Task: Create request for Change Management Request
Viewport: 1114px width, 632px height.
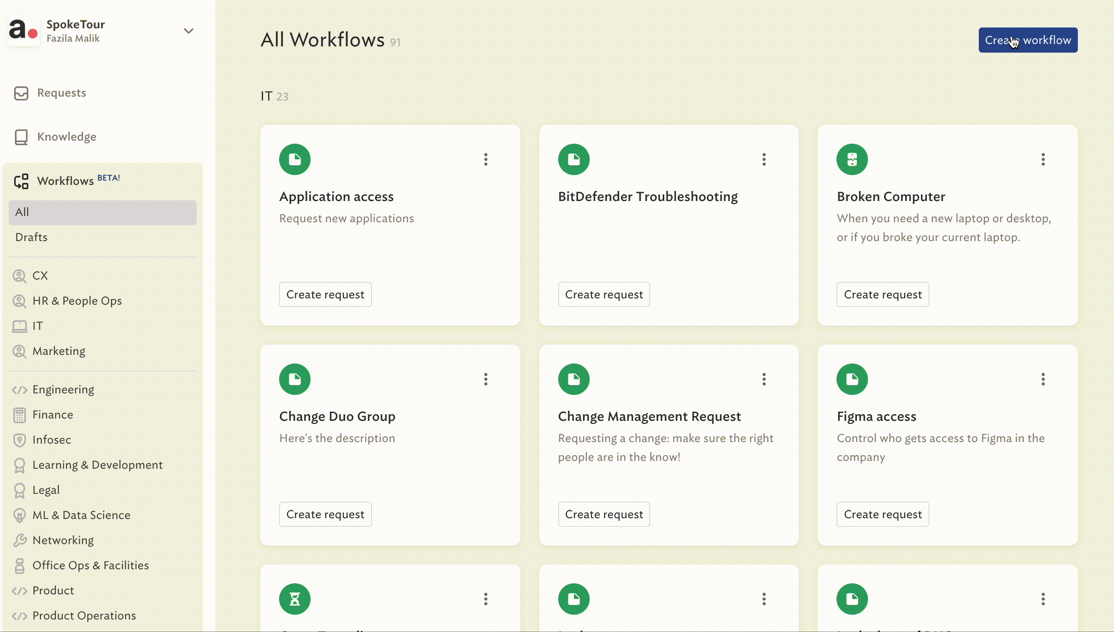Action: click(x=604, y=514)
